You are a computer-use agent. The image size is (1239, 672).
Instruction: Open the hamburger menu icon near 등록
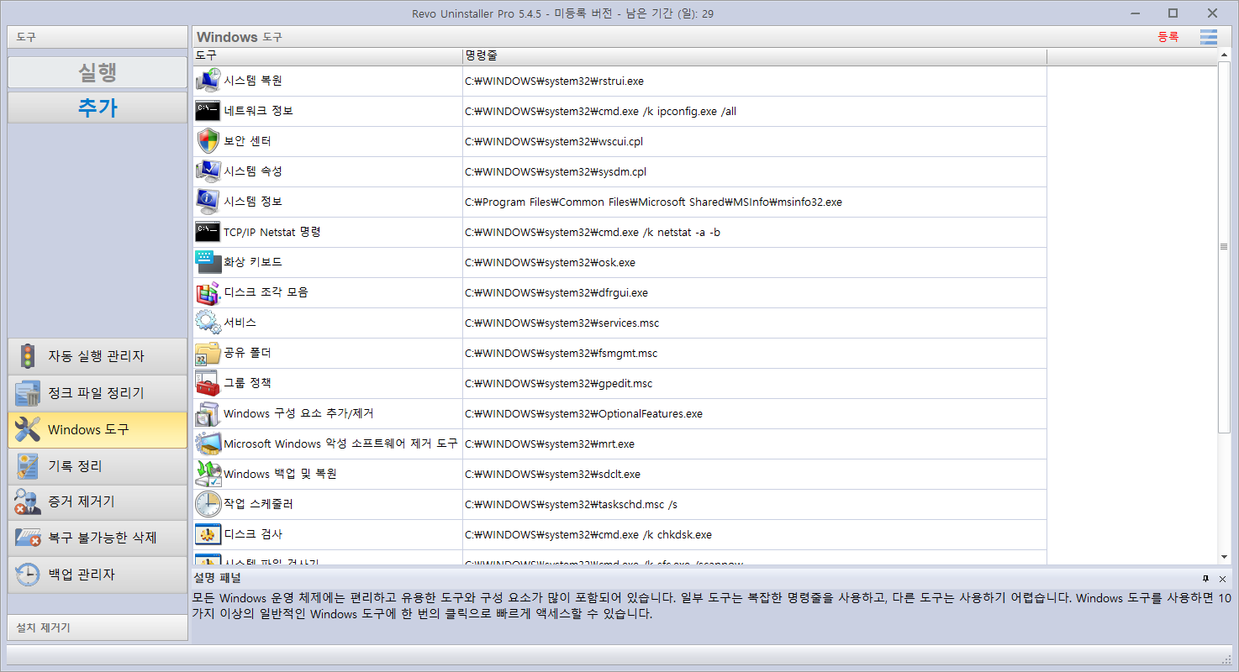(x=1209, y=37)
